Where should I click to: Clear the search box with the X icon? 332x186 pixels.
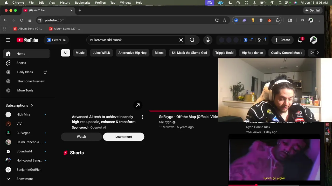[181, 40]
